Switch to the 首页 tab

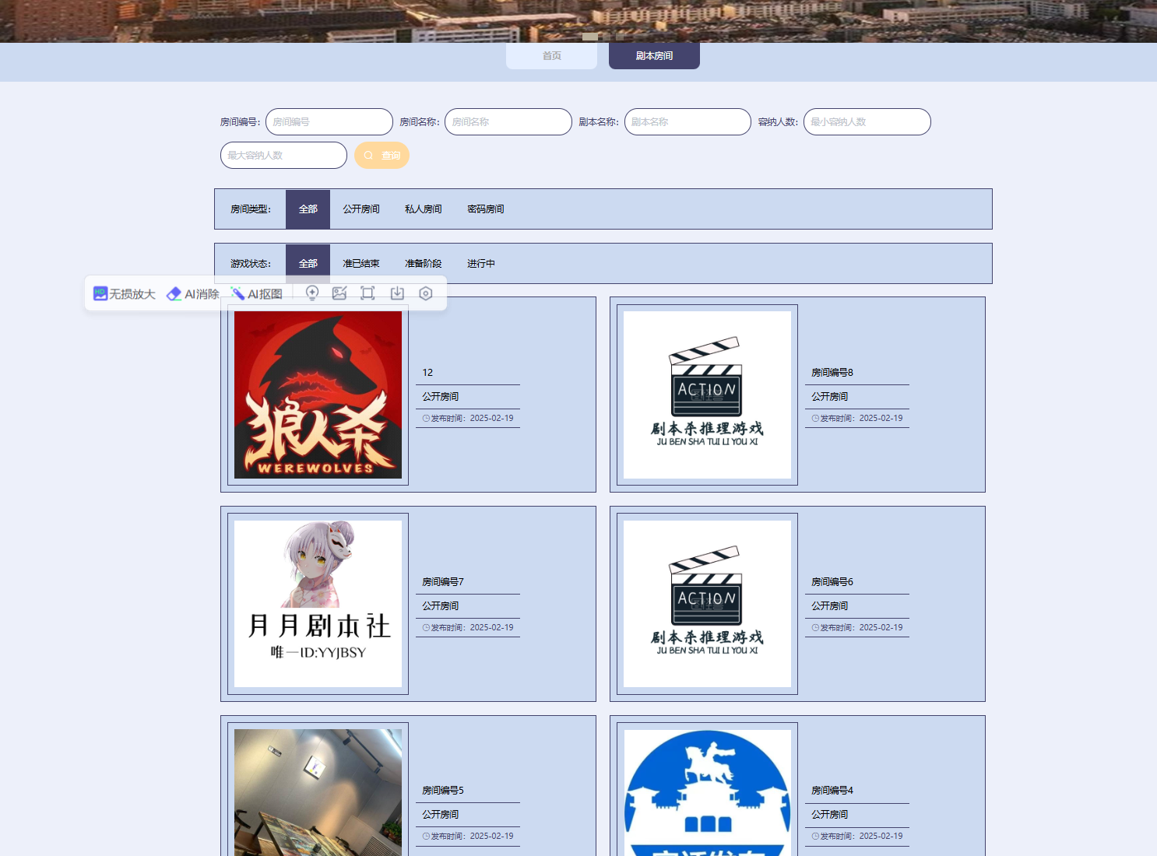(x=551, y=56)
